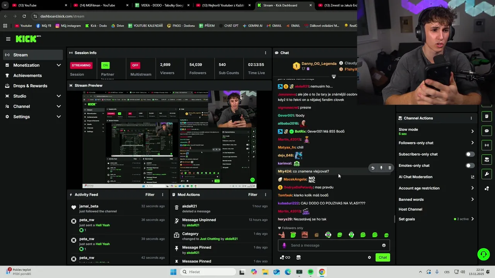The width and height of the screenshot is (495, 278).
Task: Switch to VIDEA - DODO spreadsheet tab
Action: tap(162, 5)
